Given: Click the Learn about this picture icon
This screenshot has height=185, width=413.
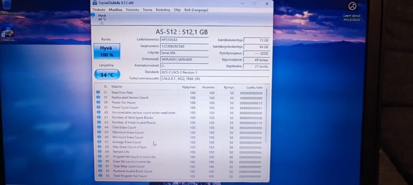Looking at the screenshot, I should coord(352,12).
